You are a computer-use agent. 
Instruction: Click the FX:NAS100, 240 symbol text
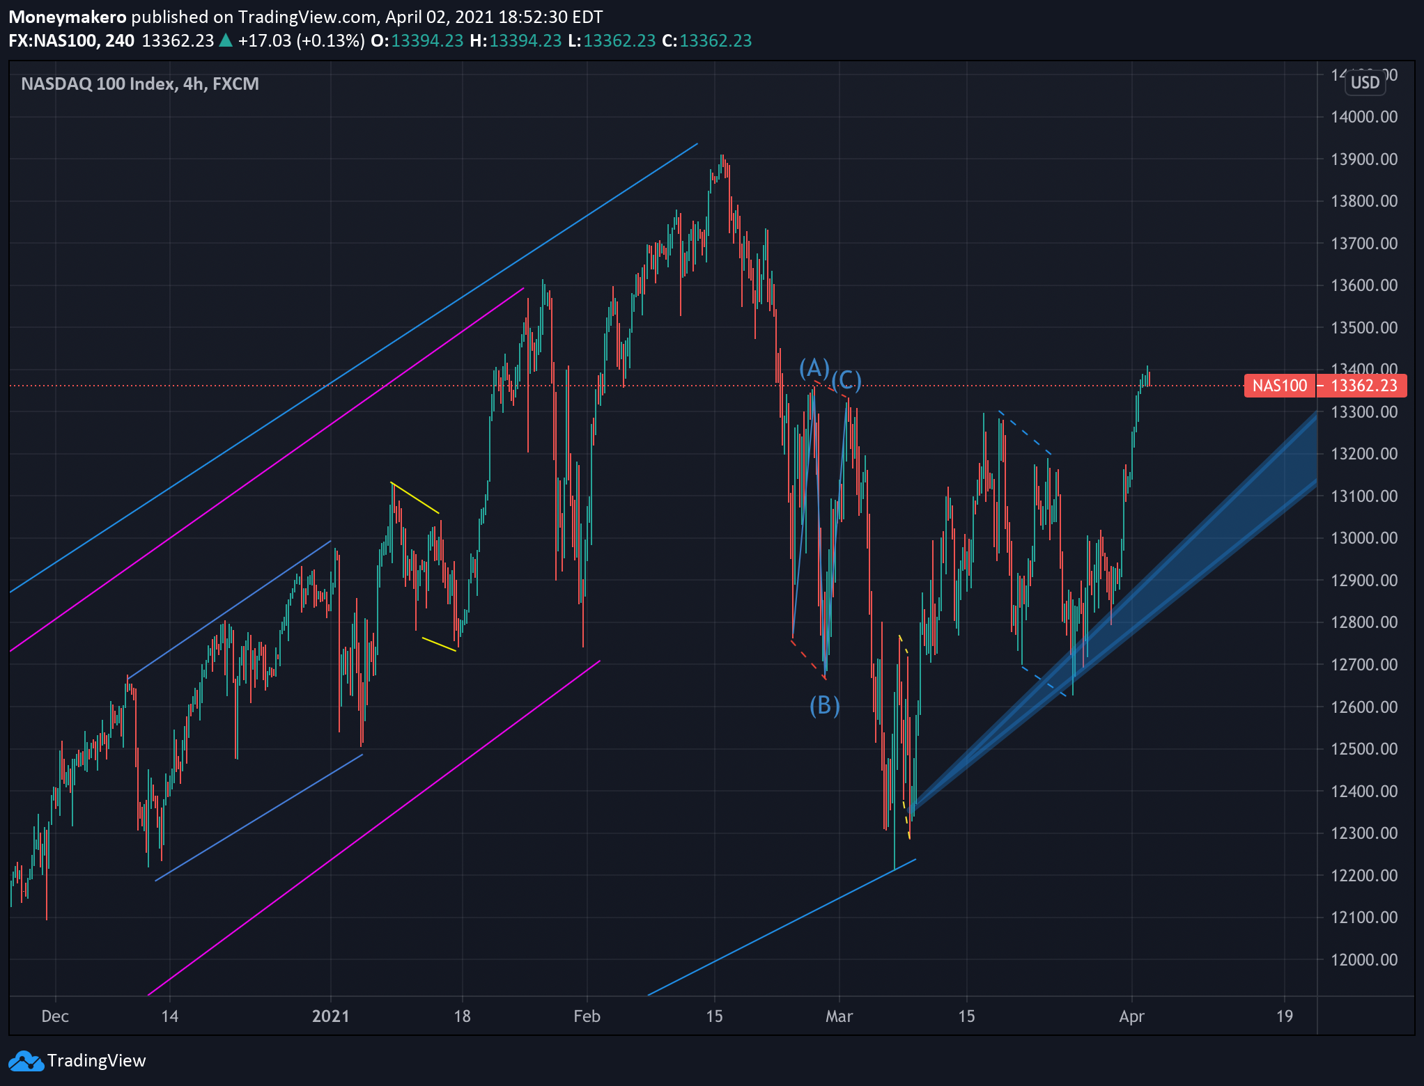pyautogui.click(x=72, y=40)
